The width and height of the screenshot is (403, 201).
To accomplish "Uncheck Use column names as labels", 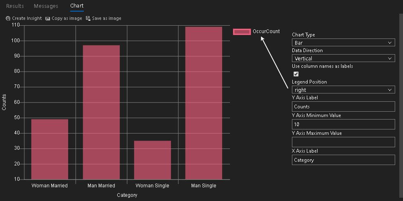I will click(x=296, y=74).
